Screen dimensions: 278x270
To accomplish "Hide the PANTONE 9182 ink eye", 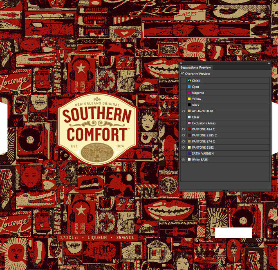I will (x=183, y=147).
